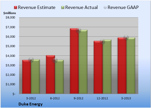Screen dimensions: 151x108
Task: Select the Revenue Actual legend label
Action: (81, 7)
